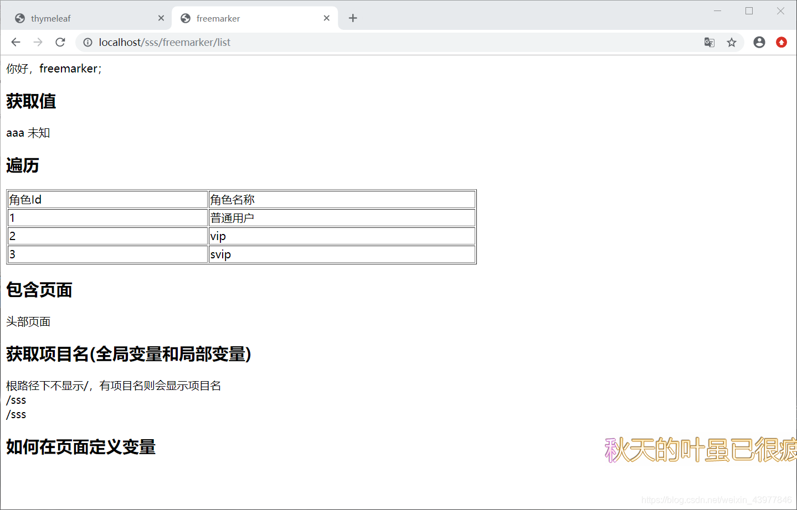Select the vip cell in role table
Image resolution: width=797 pixels, height=510 pixels.
click(342, 236)
